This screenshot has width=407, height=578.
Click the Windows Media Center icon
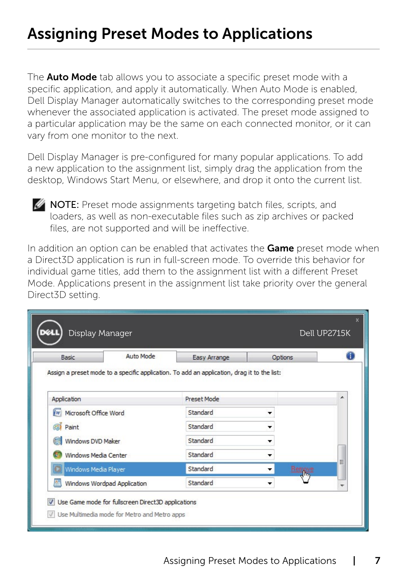click(57, 455)
